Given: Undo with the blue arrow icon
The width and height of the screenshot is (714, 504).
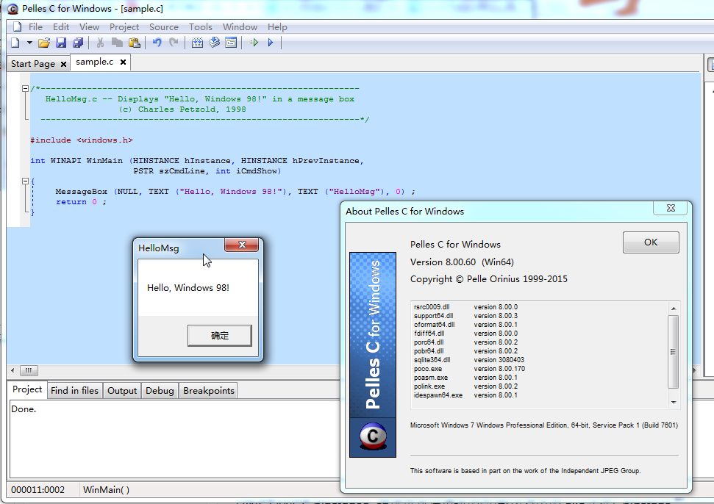Looking at the screenshot, I should click(157, 43).
